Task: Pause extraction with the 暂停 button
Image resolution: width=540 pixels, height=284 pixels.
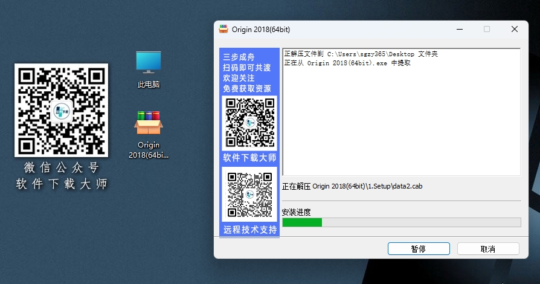Action: click(x=419, y=248)
